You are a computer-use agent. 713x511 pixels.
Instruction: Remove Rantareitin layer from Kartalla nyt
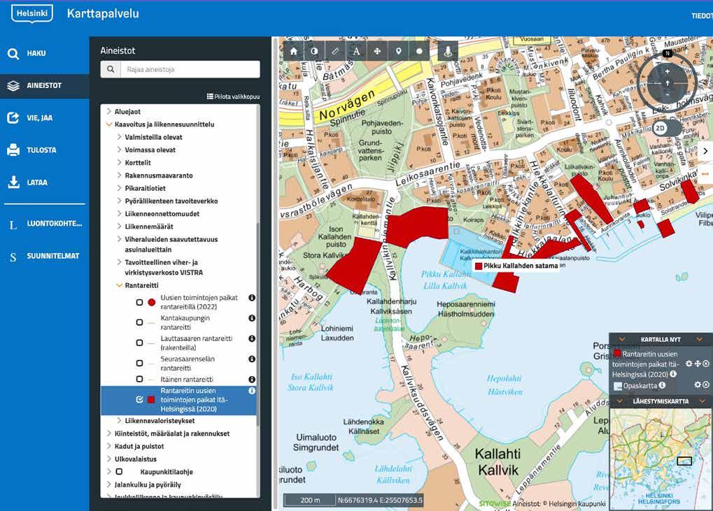click(706, 364)
